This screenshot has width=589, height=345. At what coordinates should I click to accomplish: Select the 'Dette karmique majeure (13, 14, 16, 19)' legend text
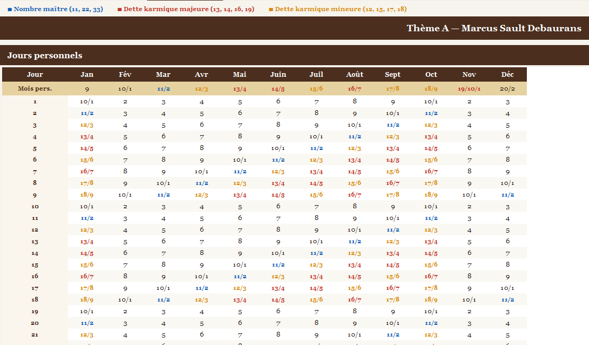[189, 9]
